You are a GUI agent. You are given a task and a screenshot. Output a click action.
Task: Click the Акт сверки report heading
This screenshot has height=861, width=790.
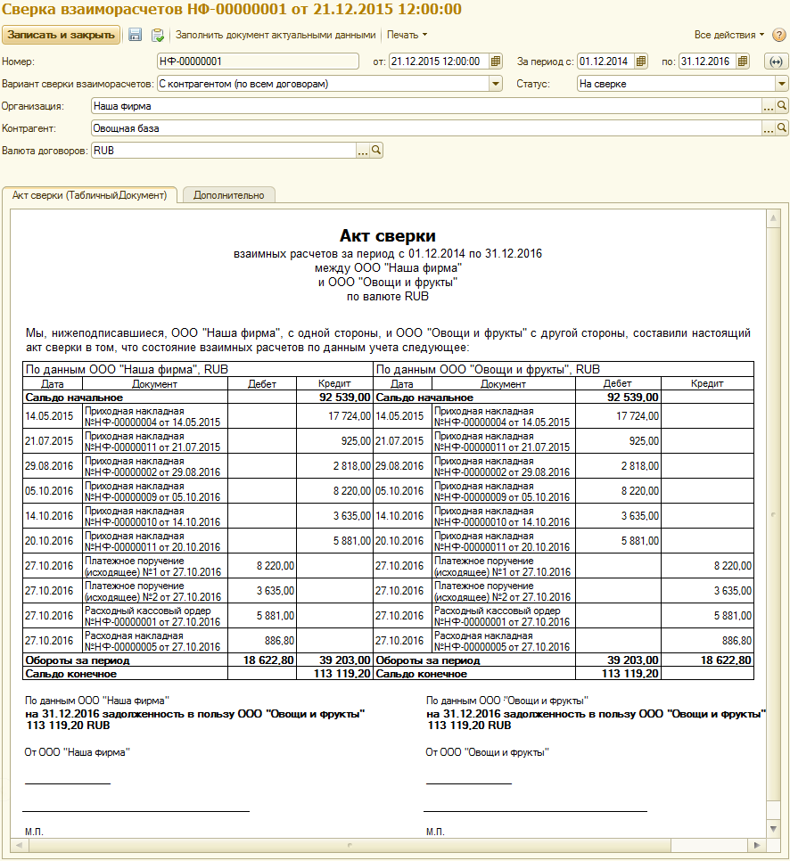(387, 235)
